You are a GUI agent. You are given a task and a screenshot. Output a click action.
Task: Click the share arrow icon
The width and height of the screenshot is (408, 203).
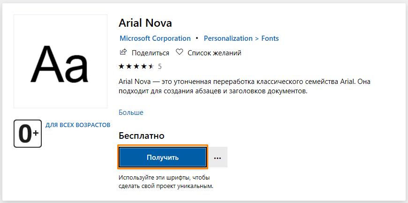pyautogui.click(x=123, y=53)
